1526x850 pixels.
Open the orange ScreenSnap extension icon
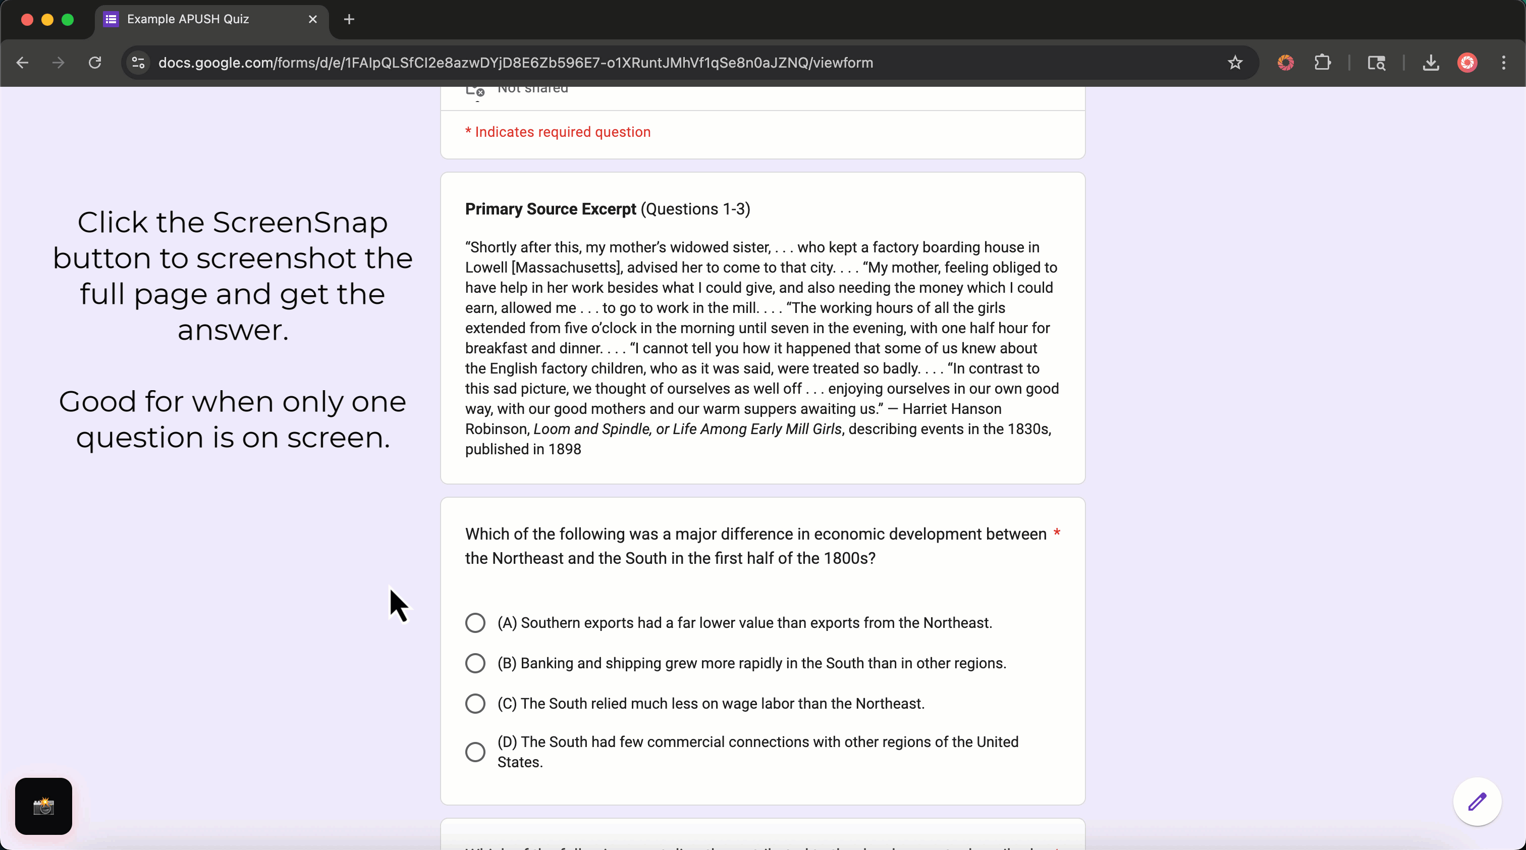1285,63
